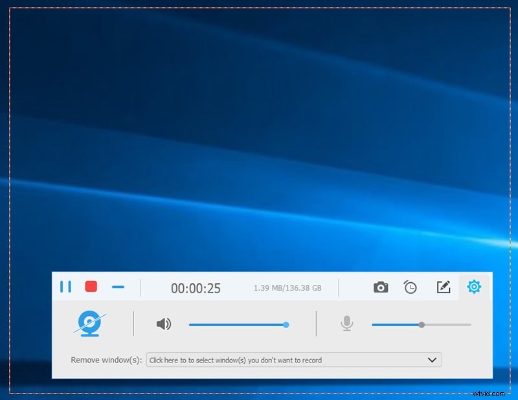Select the annotation pen icon

[444, 287]
